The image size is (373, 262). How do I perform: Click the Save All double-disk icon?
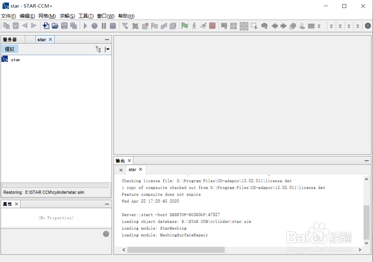point(73,25)
